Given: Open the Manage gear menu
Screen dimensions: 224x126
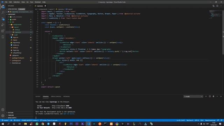Looking at the screenshot, I should [3, 116].
